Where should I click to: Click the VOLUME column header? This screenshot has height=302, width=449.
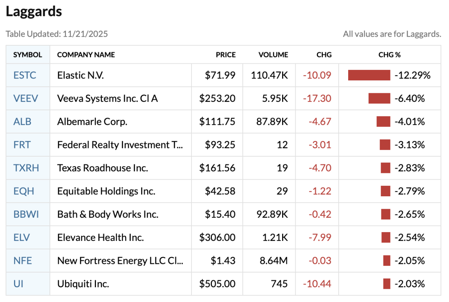coord(273,55)
